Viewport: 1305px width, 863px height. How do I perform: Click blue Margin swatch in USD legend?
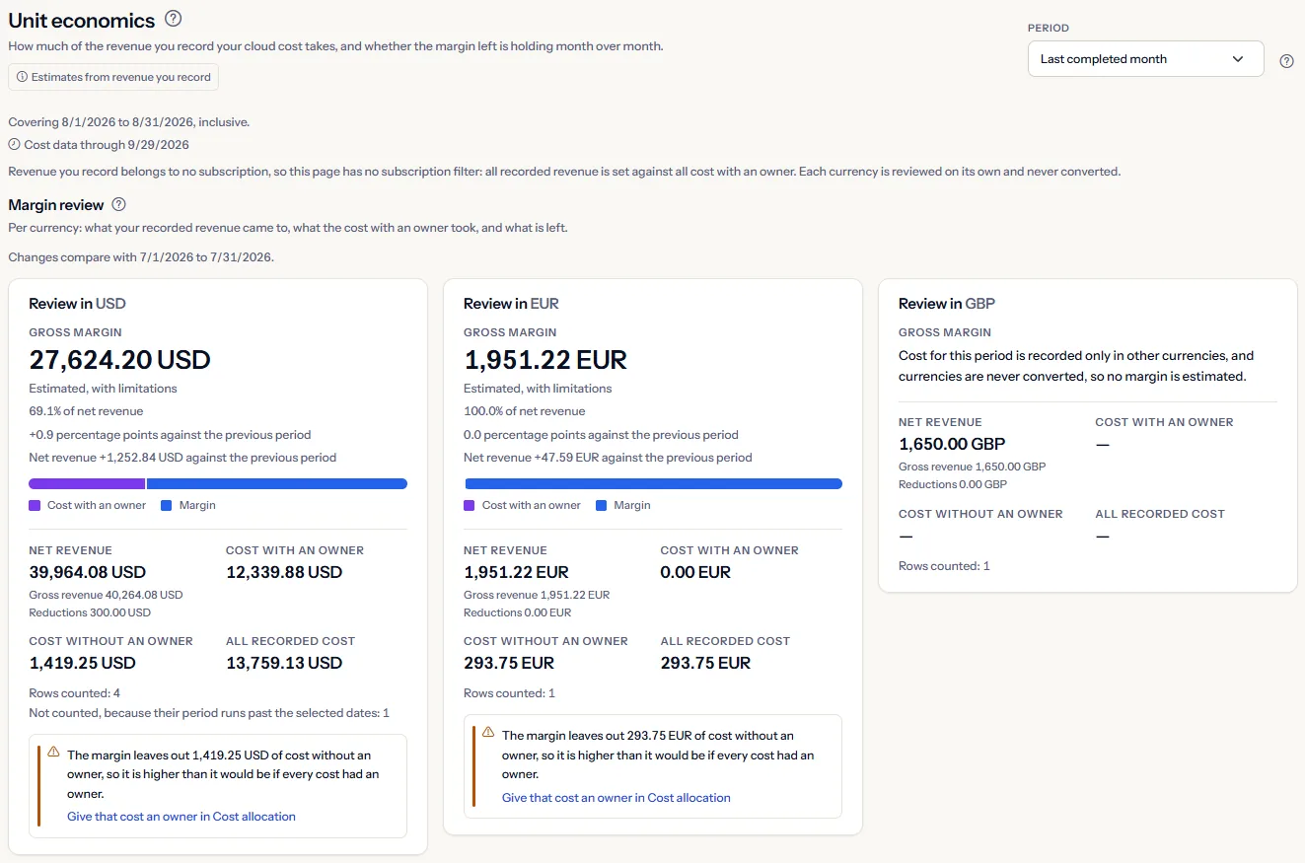[x=167, y=506]
